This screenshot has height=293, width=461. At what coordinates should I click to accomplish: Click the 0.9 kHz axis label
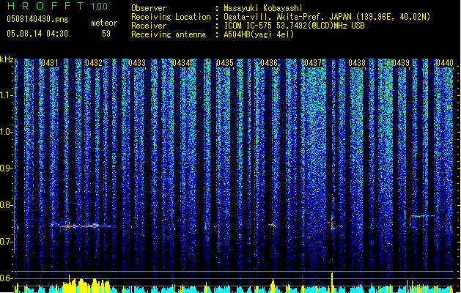click(x=6, y=168)
